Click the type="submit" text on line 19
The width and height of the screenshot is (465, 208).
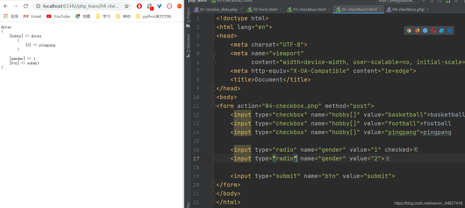[x=277, y=176]
